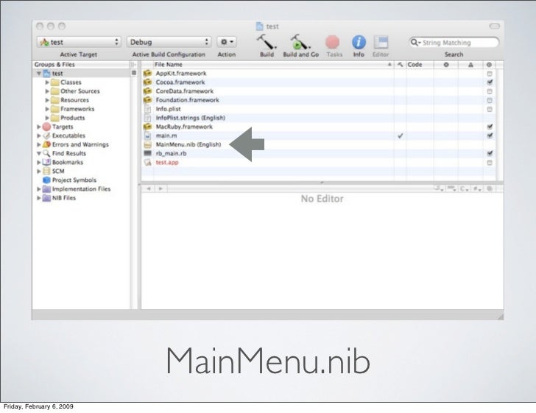
Task: Click the warnings triangle column header
Action: (x=470, y=64)
